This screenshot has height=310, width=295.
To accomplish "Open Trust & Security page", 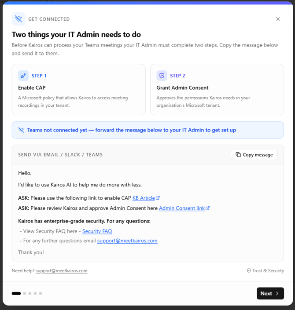I will pos(268,271).
